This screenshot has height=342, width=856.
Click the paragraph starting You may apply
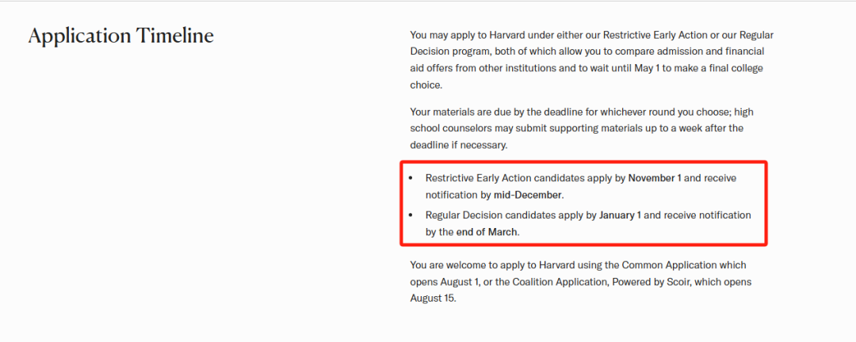(x=592, y=60)
